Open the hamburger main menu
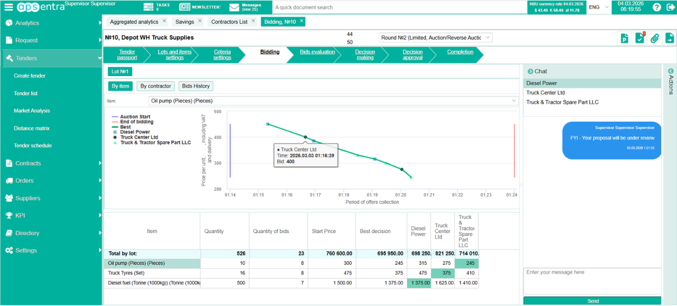The image size is (677, 306). point(8,7)
